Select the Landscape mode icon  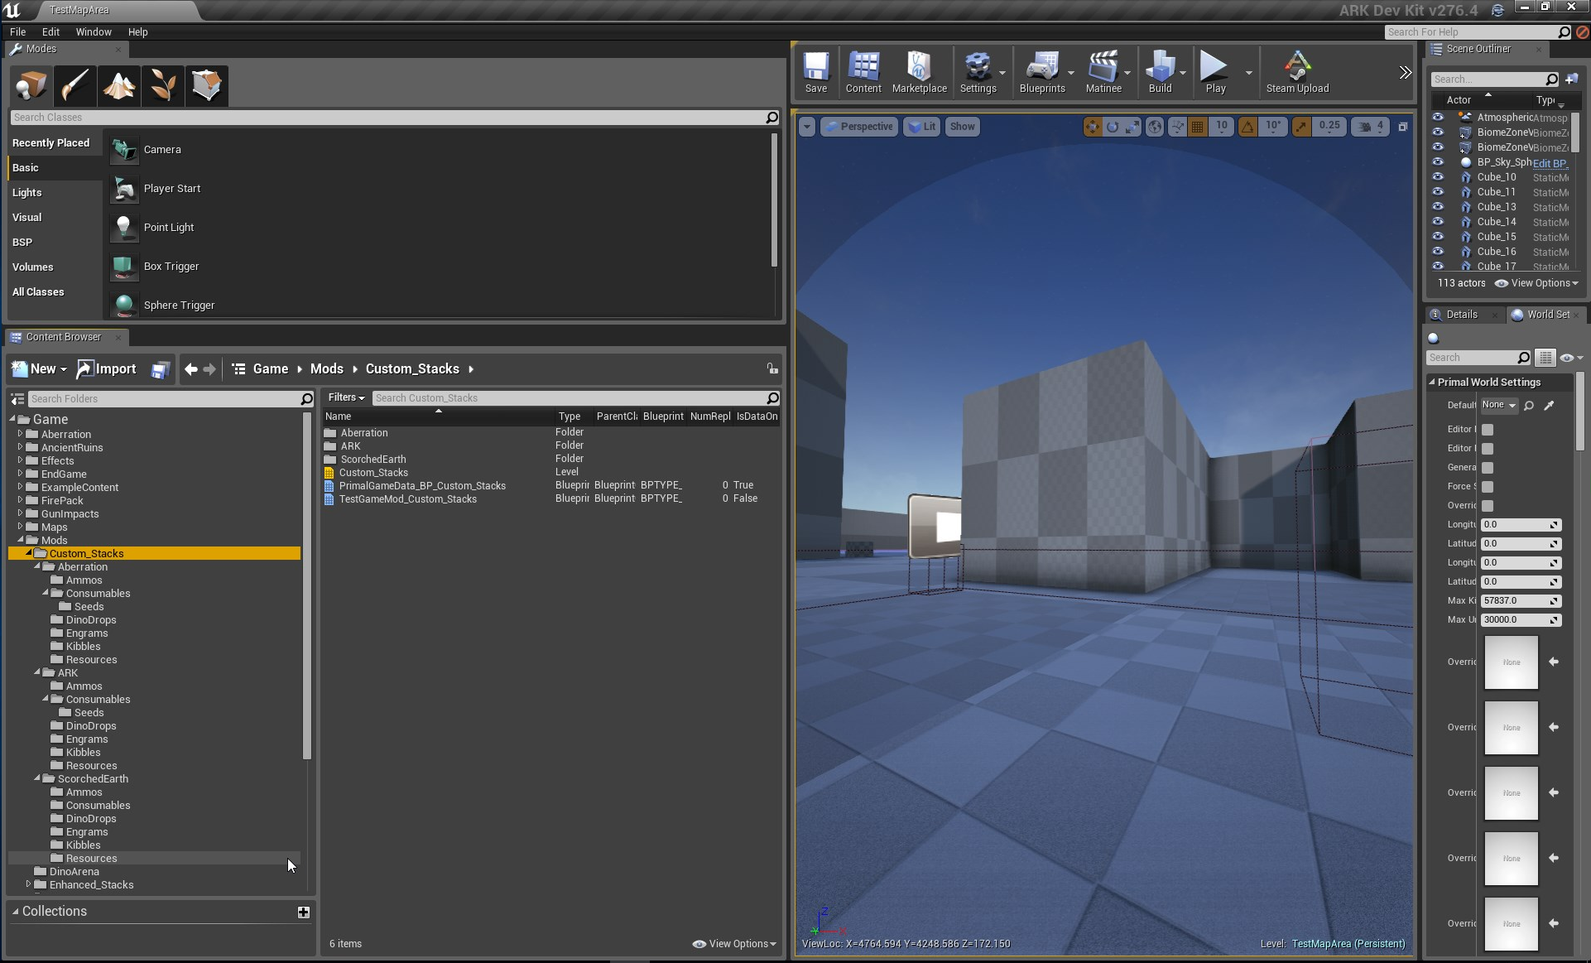pos(119,85)
